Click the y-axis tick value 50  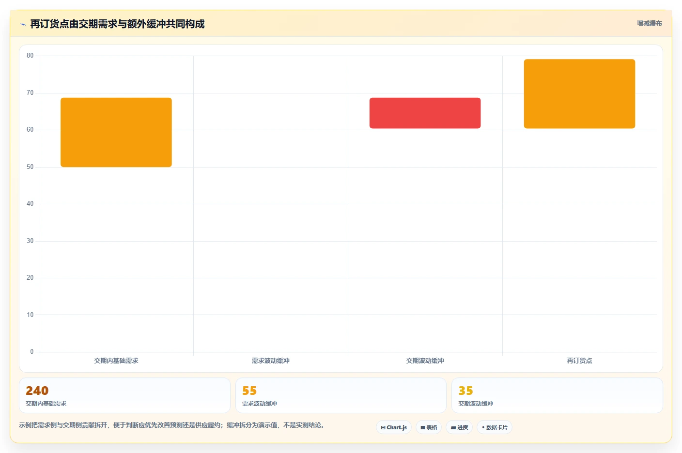[30, 167]
